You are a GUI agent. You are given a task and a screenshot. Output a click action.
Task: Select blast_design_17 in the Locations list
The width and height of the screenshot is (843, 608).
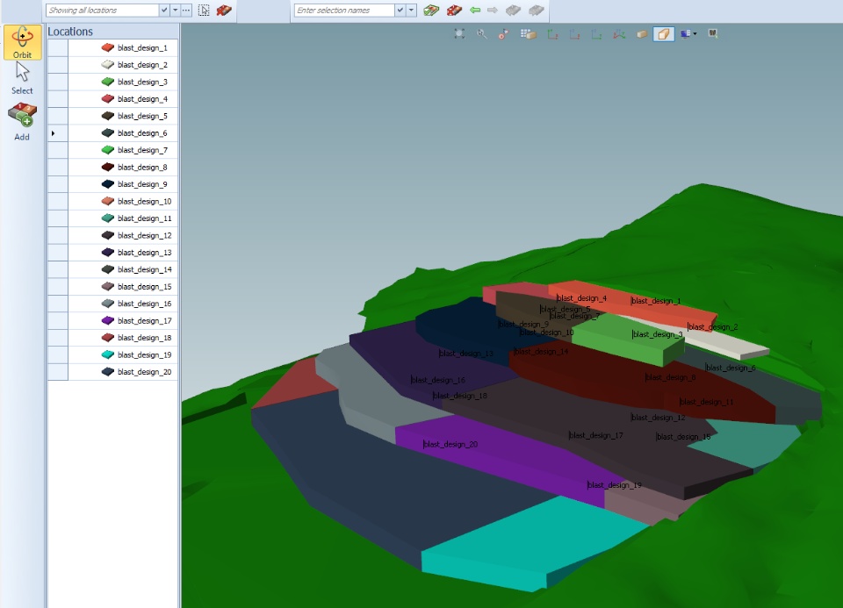pyautogui.click(x=113, y=320)
